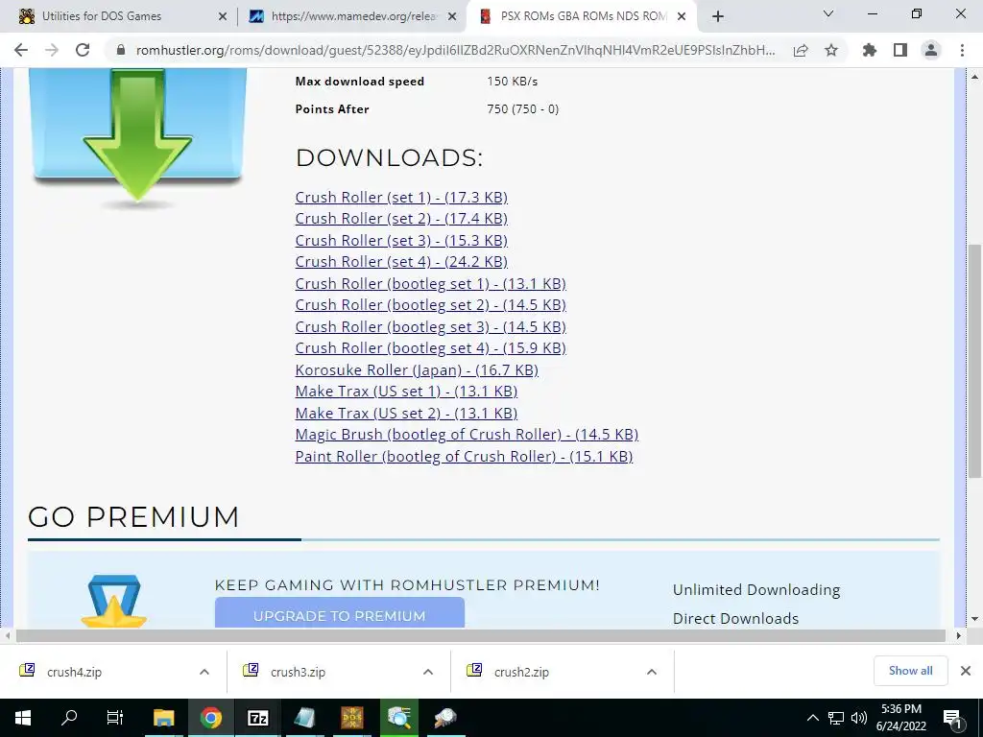Click the browser forward arrow
The width and height of the screenshot is (983, 737).
52,50
